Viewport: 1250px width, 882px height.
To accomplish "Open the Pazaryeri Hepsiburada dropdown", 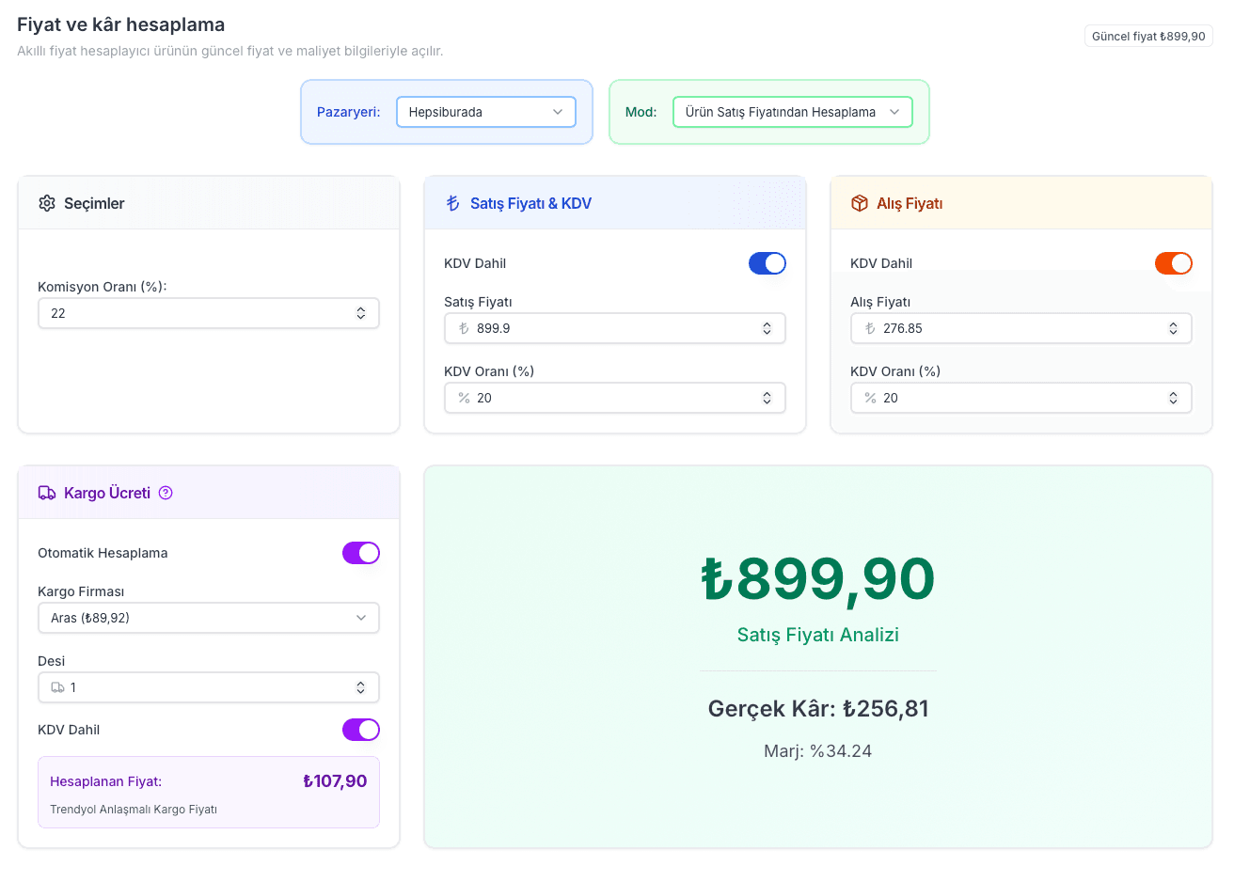I will click(x=486, y=112).
